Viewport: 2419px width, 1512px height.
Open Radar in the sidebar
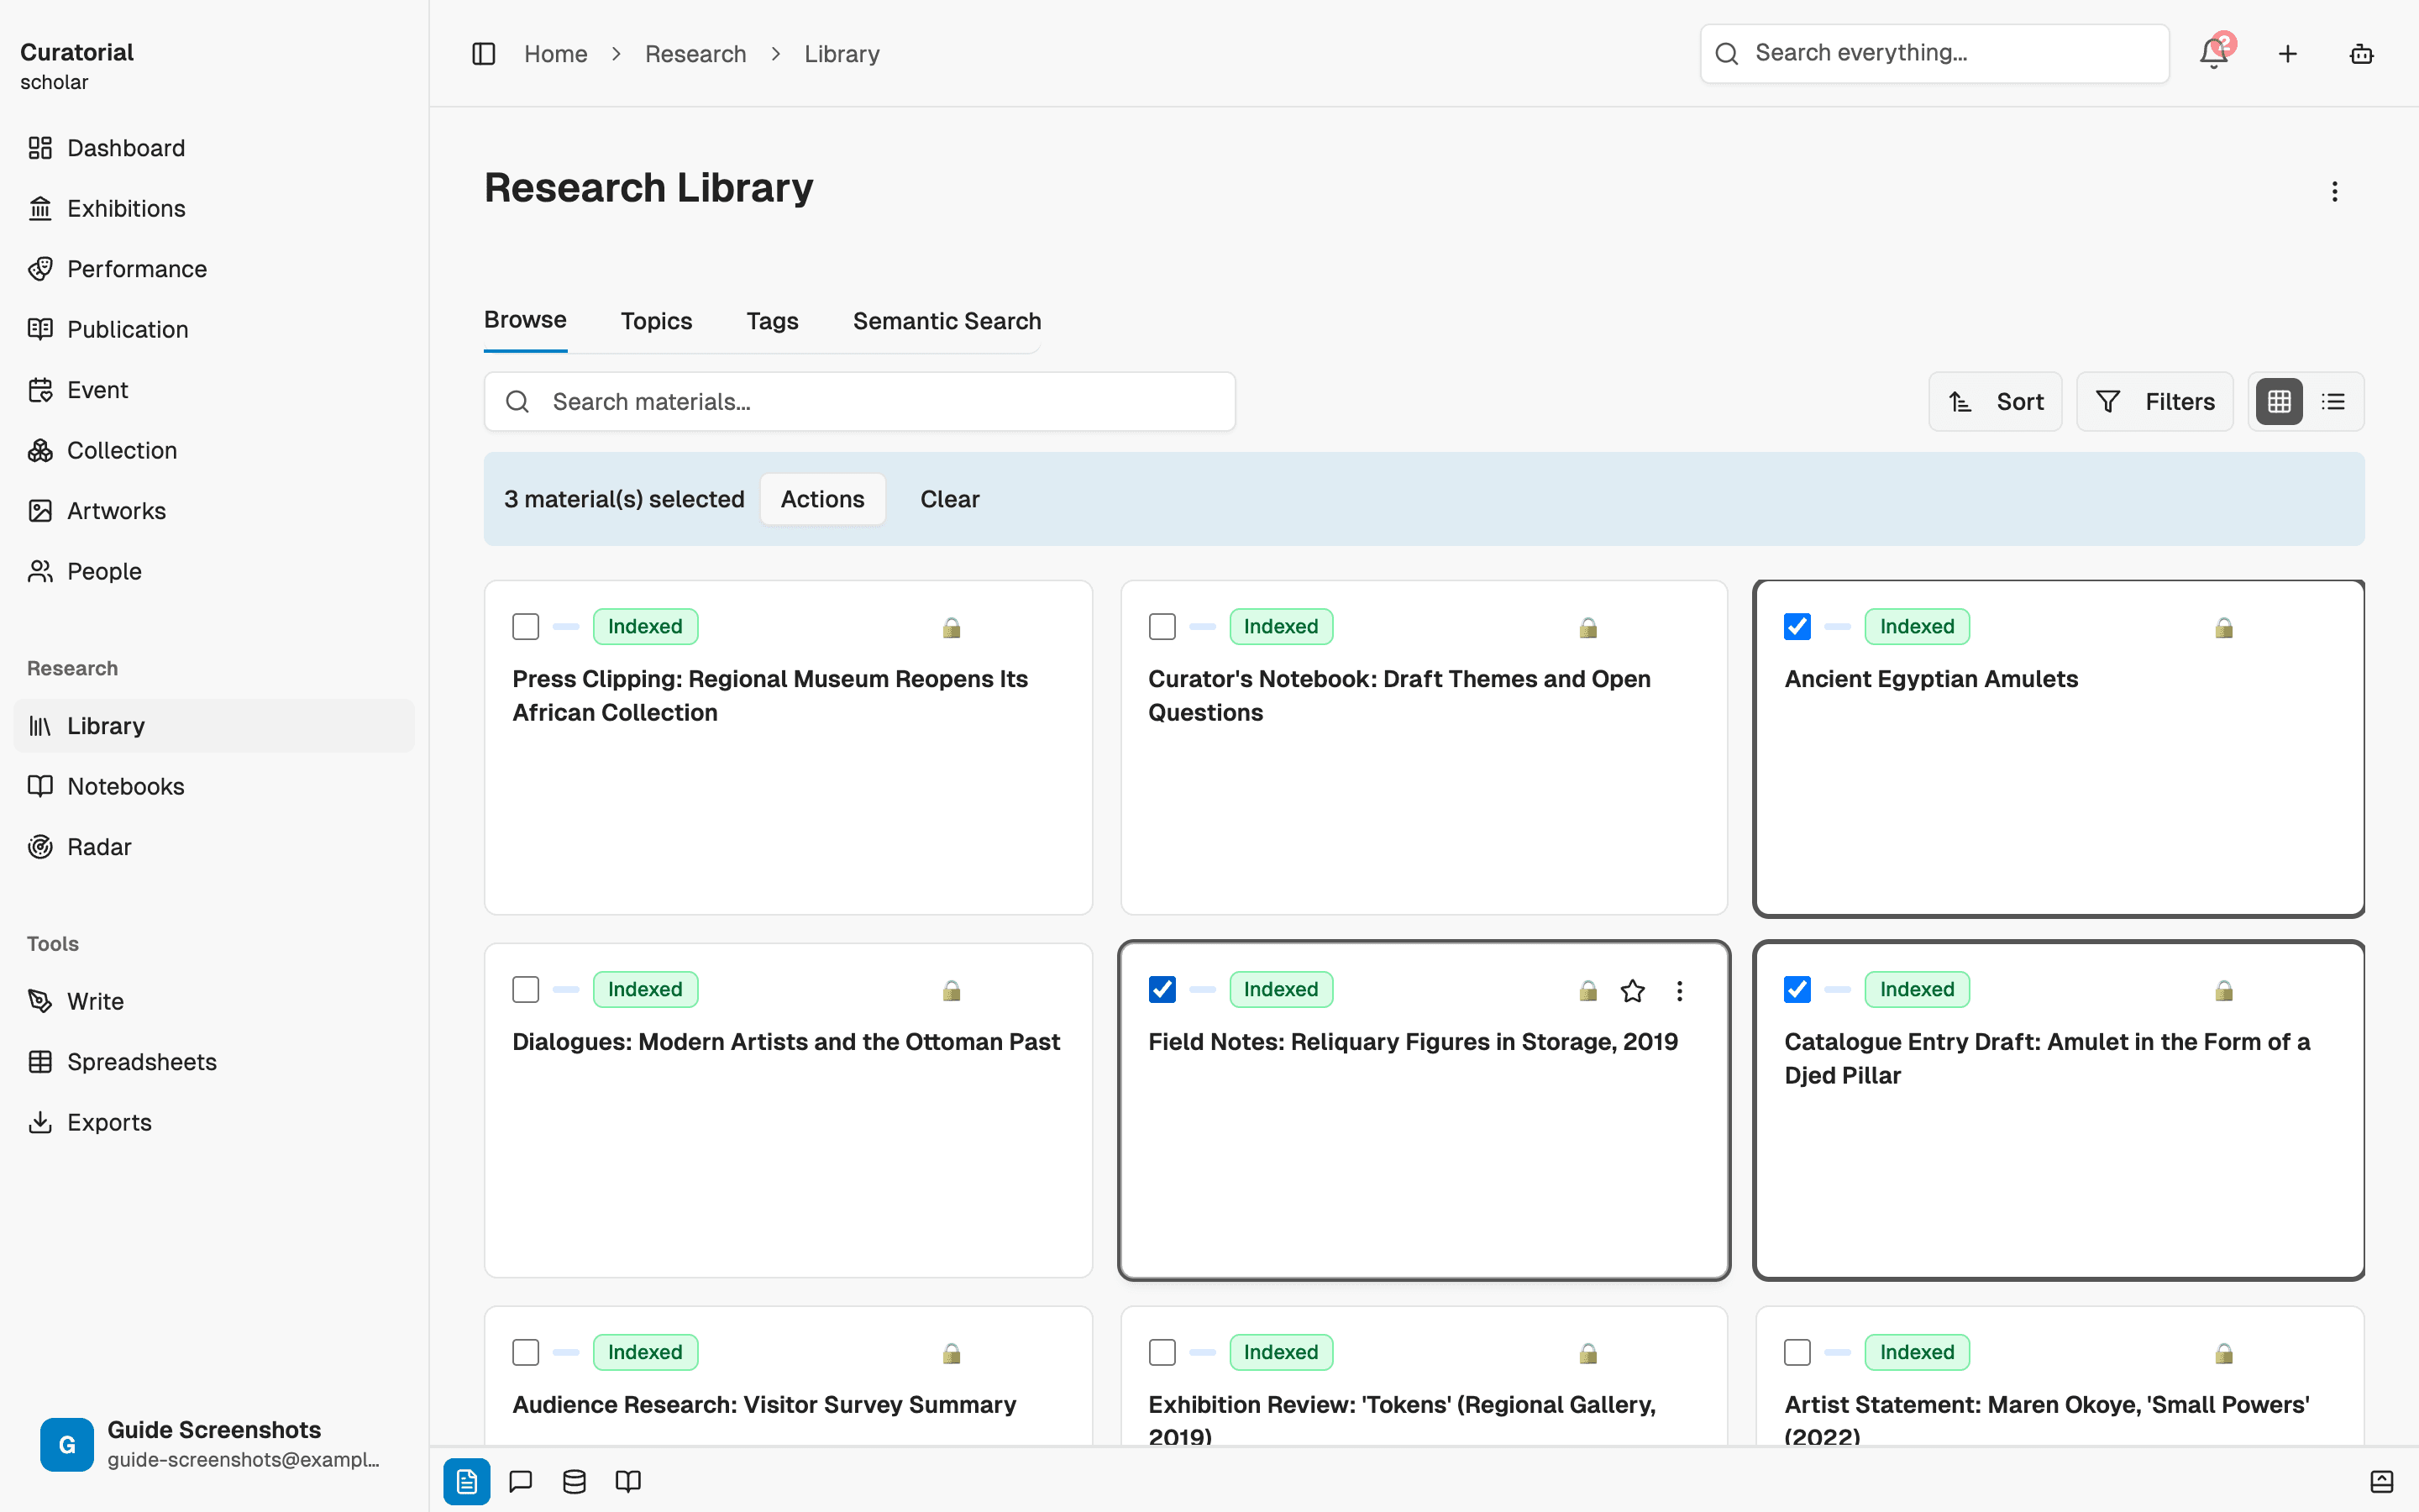[214, 847]
